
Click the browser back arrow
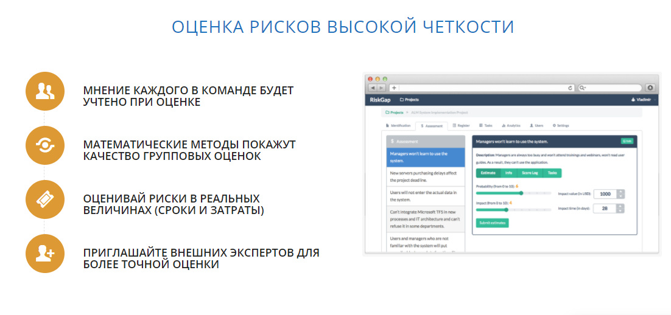tap(373, 88)
